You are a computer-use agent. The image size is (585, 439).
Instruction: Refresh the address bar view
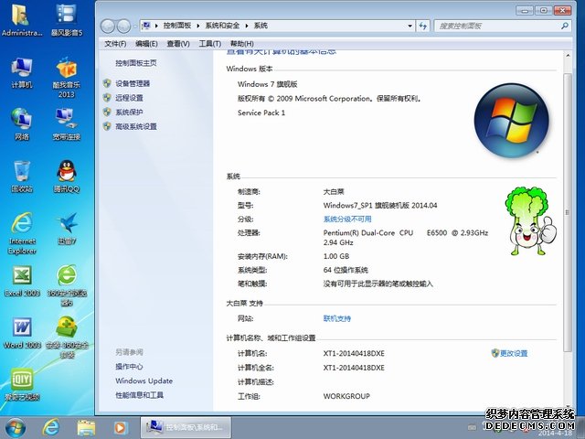(422, 26)
